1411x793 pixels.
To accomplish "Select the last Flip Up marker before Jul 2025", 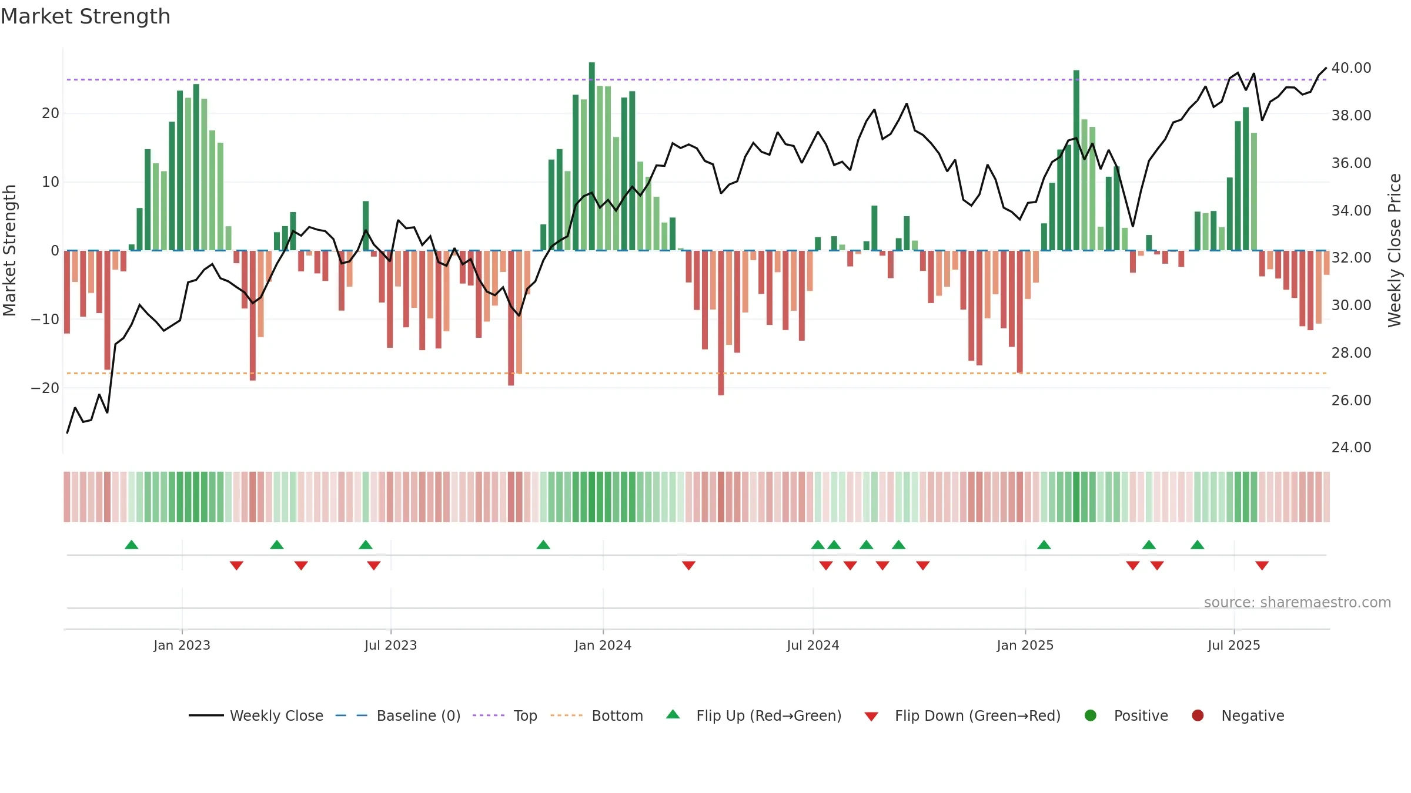I will click(1198, 545).
